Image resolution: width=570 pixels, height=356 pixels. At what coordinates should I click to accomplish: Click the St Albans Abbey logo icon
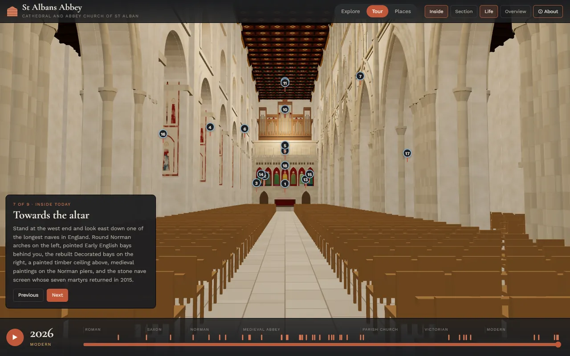[12, 11]
